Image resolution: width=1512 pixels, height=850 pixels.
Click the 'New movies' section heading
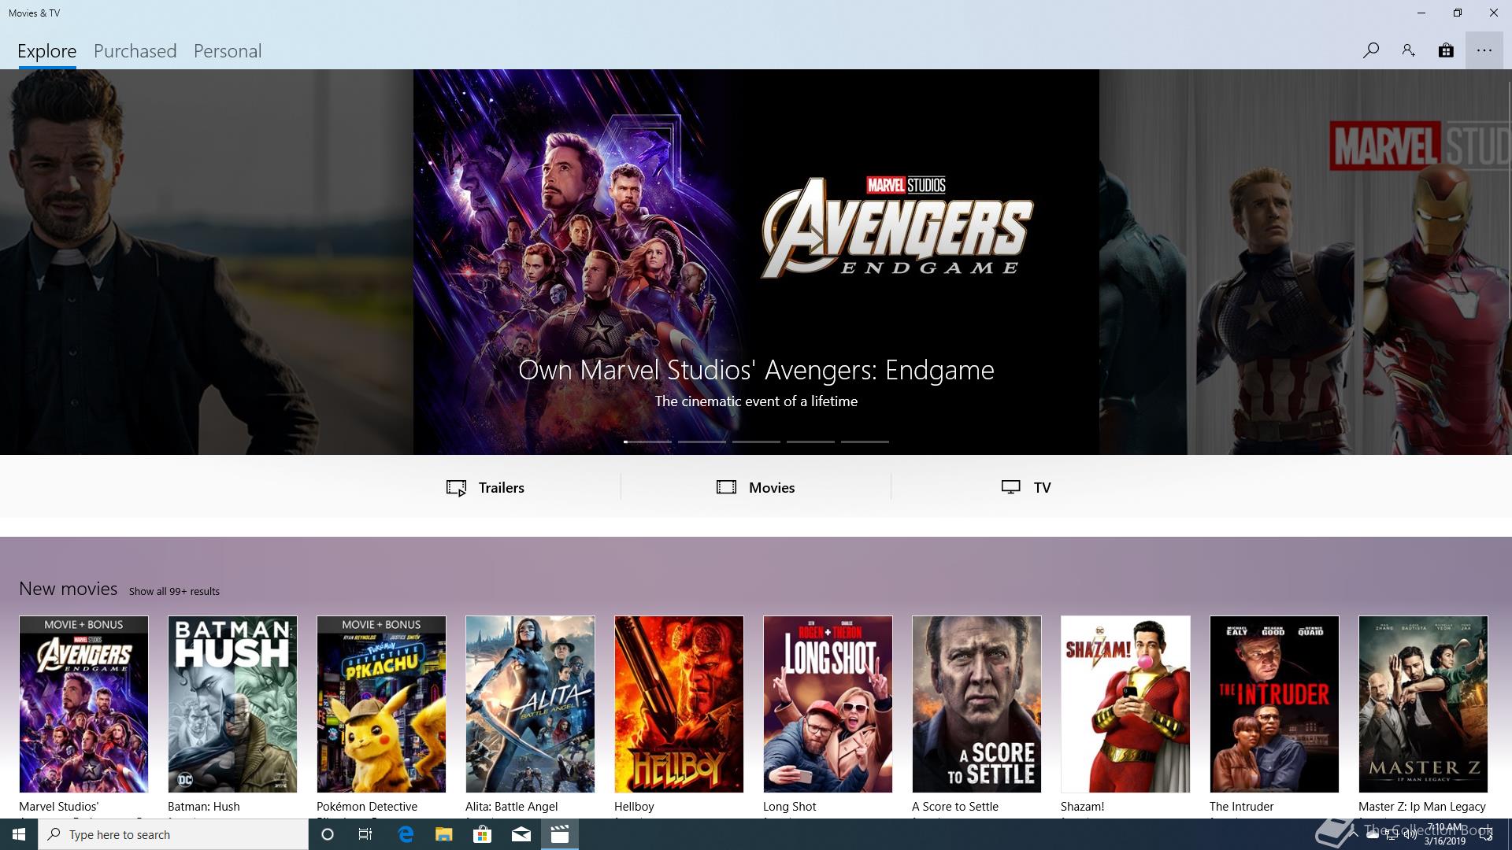[x=68, y=589]
